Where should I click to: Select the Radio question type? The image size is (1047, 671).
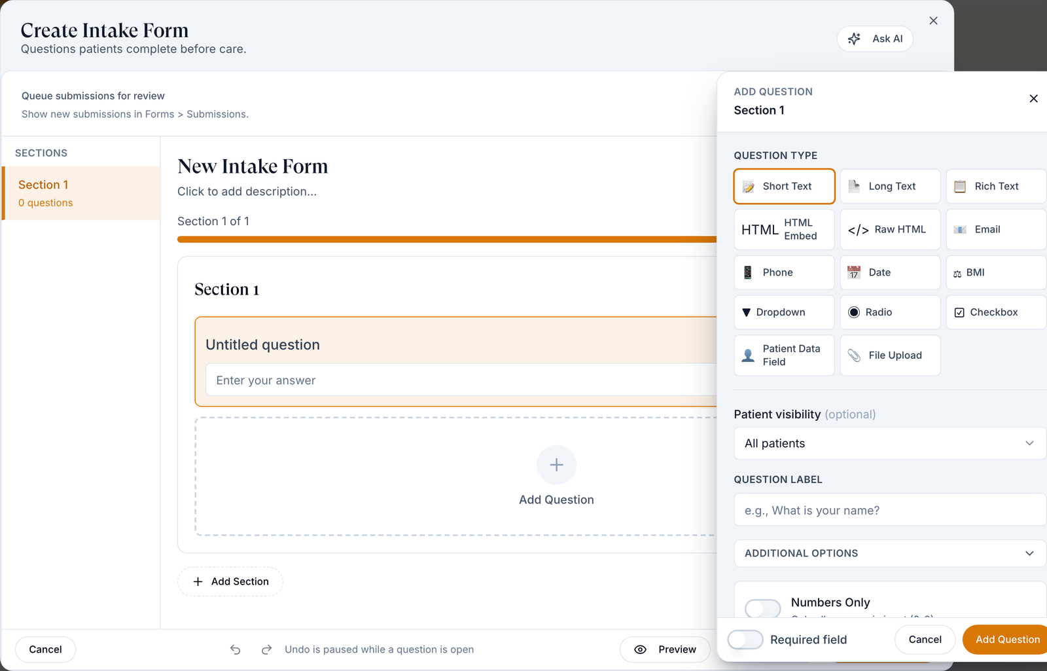pyautogui.click(x=890, y=312)
